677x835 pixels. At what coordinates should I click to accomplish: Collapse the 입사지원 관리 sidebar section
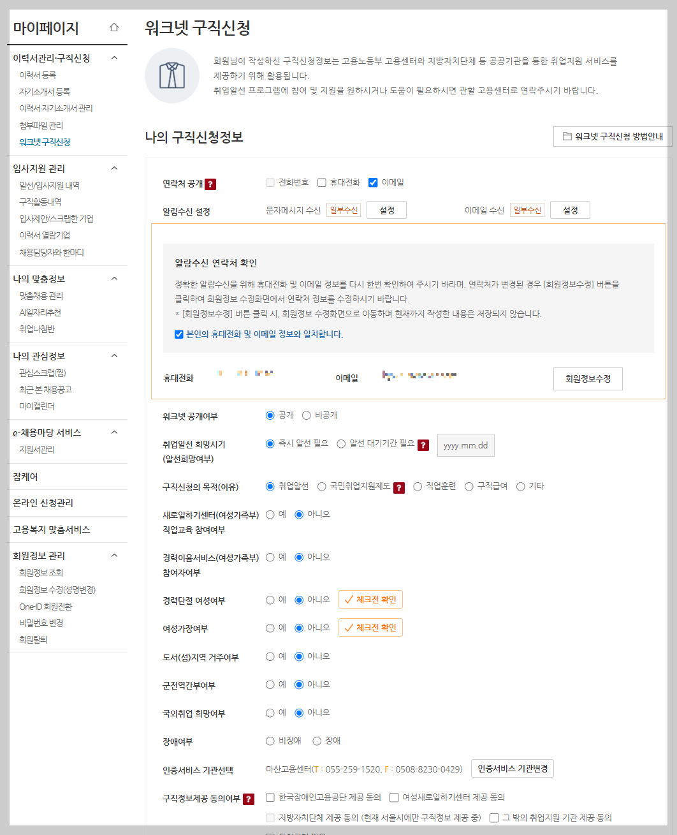tap(115, 168)
